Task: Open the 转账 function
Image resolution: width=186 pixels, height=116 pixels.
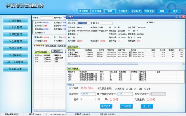Action: (162, 11)
